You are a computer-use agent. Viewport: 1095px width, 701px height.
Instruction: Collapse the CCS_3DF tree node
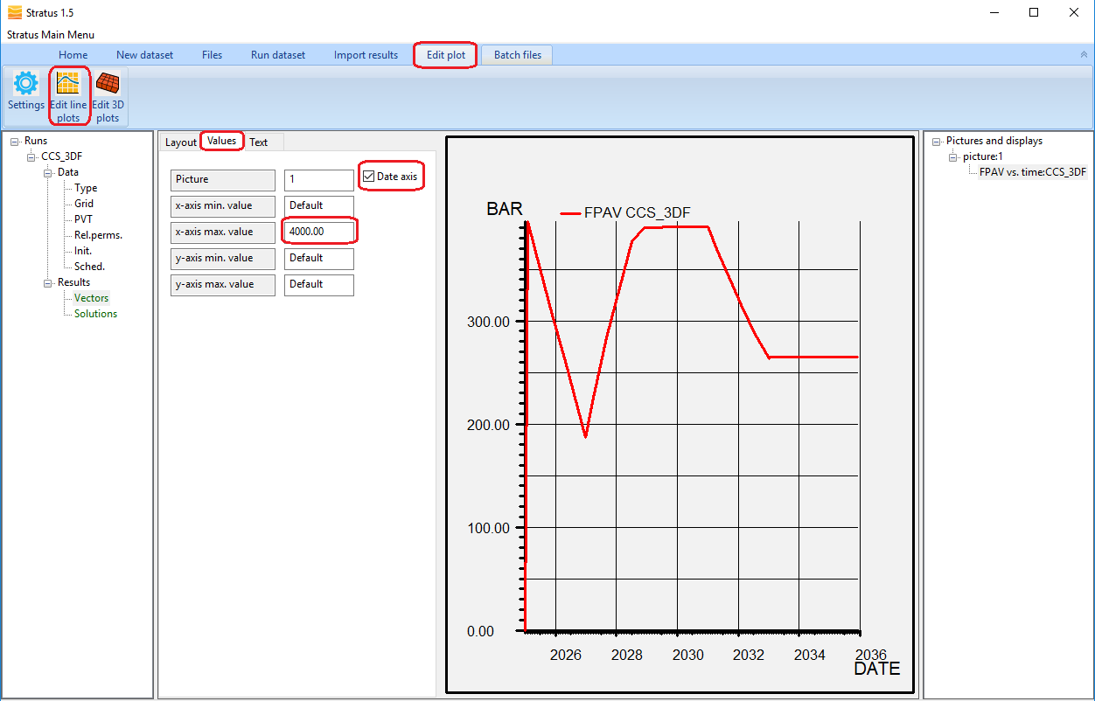(31, 156)
